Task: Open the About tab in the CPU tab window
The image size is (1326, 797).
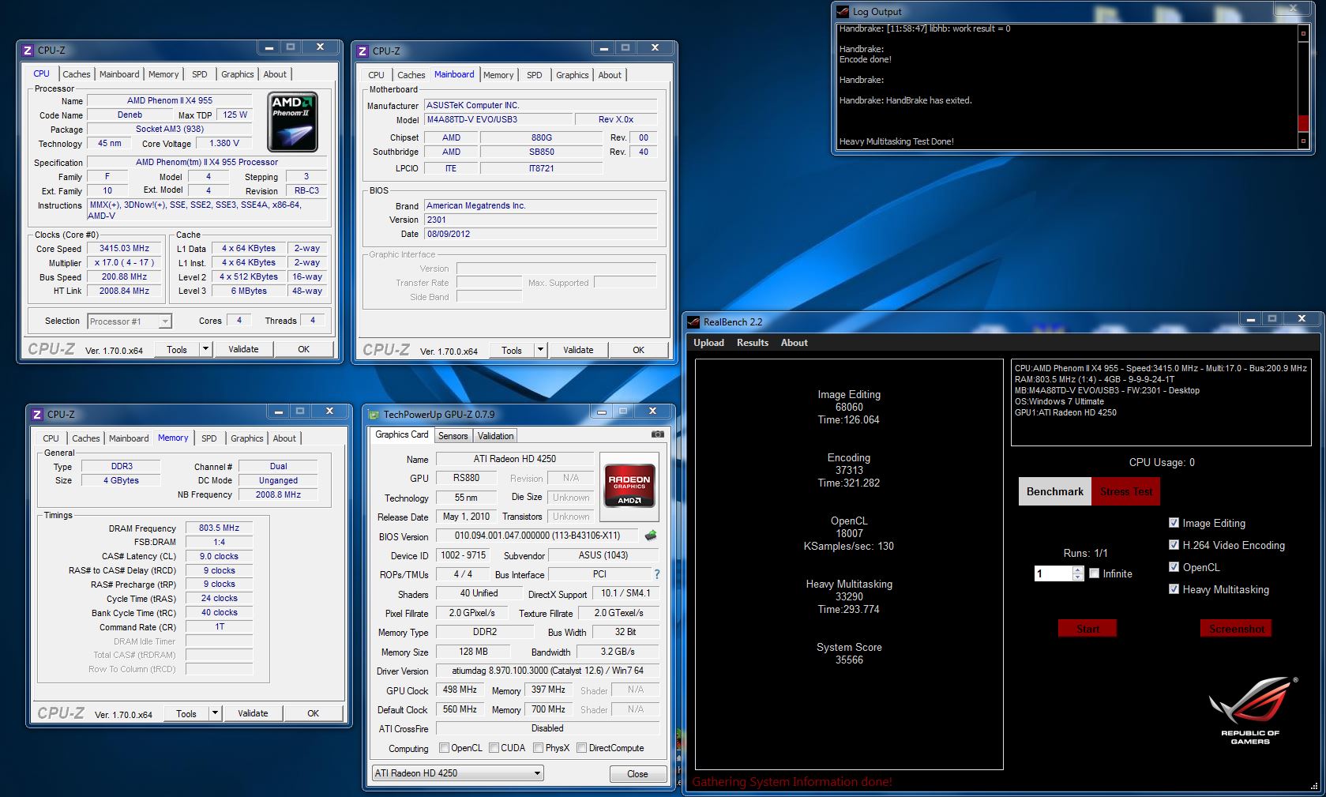Action: pyautogui.click(x=275, y=74)
